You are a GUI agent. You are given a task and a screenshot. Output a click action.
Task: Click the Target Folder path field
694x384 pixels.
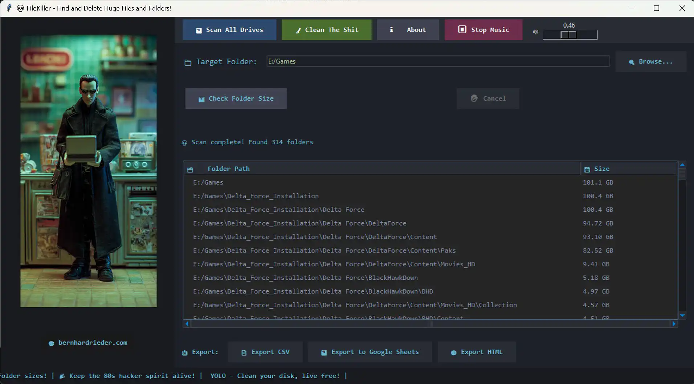click(438, 61)
